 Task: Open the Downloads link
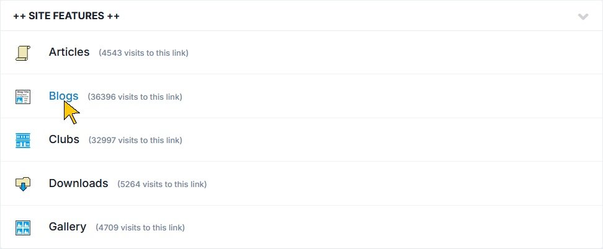tap(78, 183)
